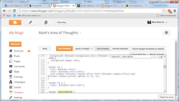Open the Chrome hamburger menu
Image resolution: width=179 pixels, height=101 pixels.
[175, 11]
